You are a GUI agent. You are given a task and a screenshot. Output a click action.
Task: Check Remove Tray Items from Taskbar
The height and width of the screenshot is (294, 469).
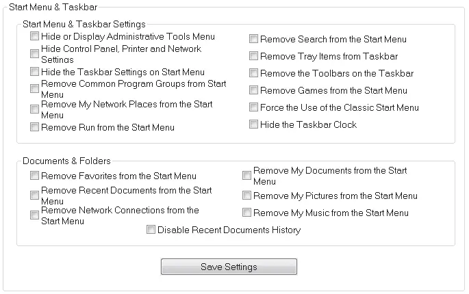[254, 56]
